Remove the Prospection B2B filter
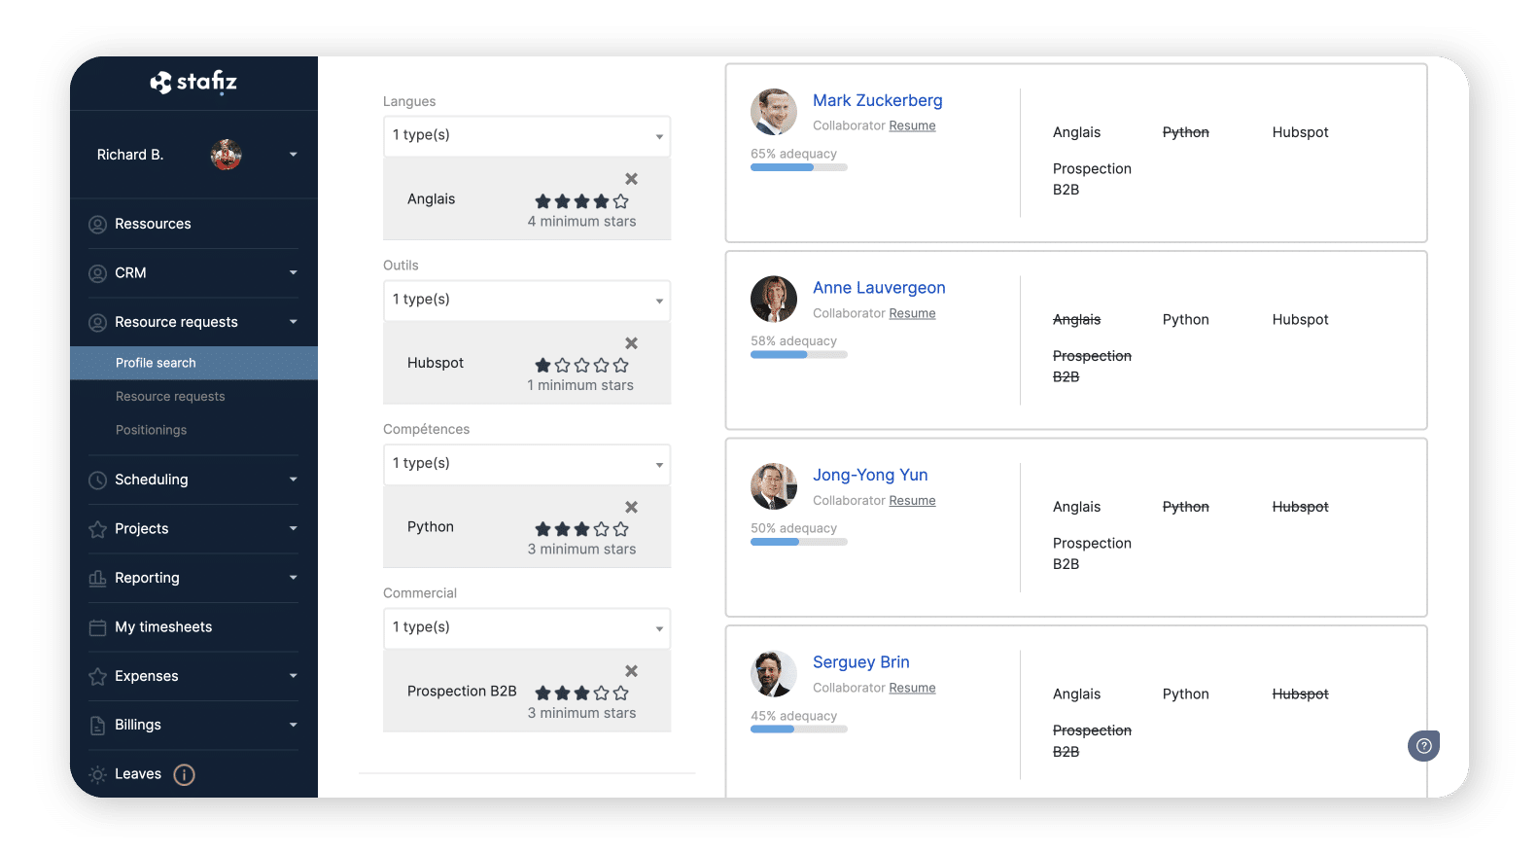Screen dimensions: 1539x854 point(631,671)
